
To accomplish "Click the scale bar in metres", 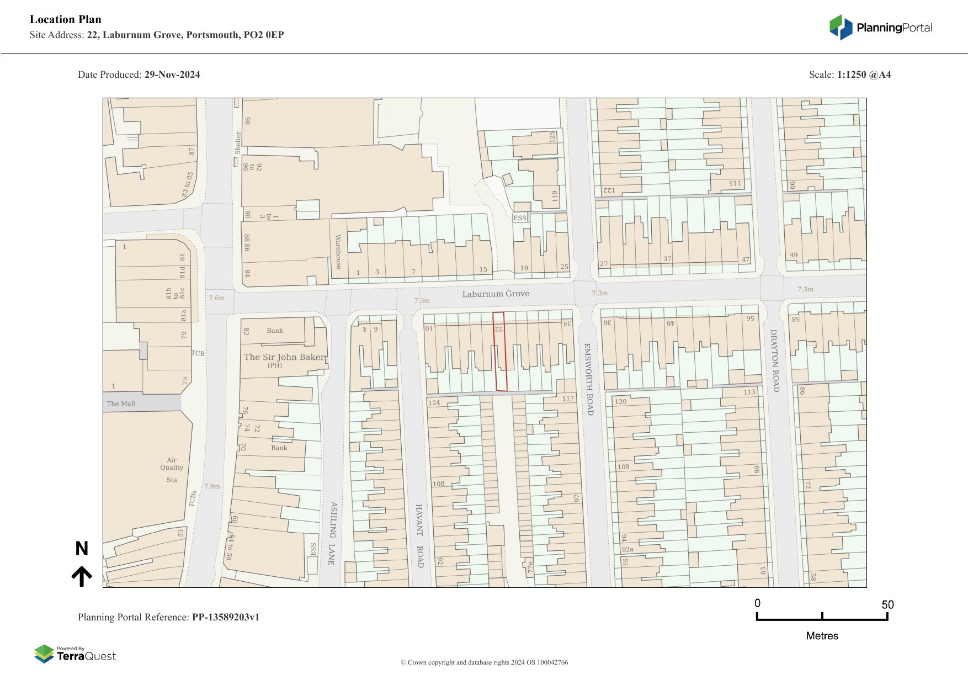I will 822,617.
